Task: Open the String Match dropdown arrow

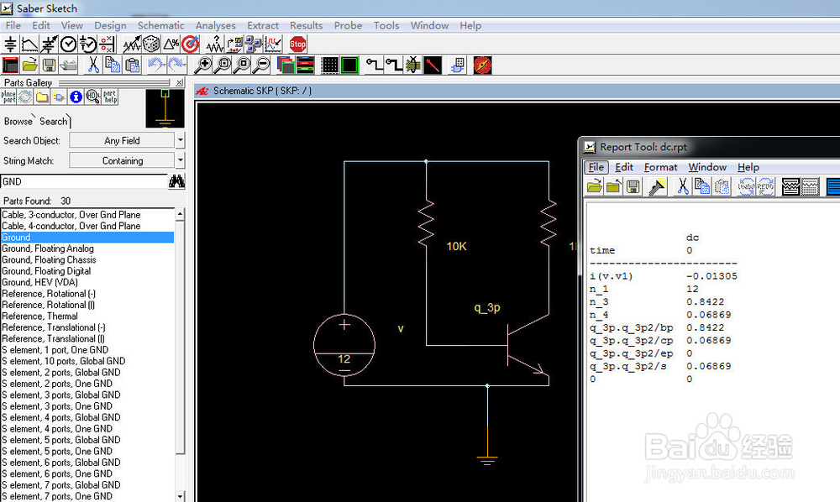Action: tap(181, 160)
